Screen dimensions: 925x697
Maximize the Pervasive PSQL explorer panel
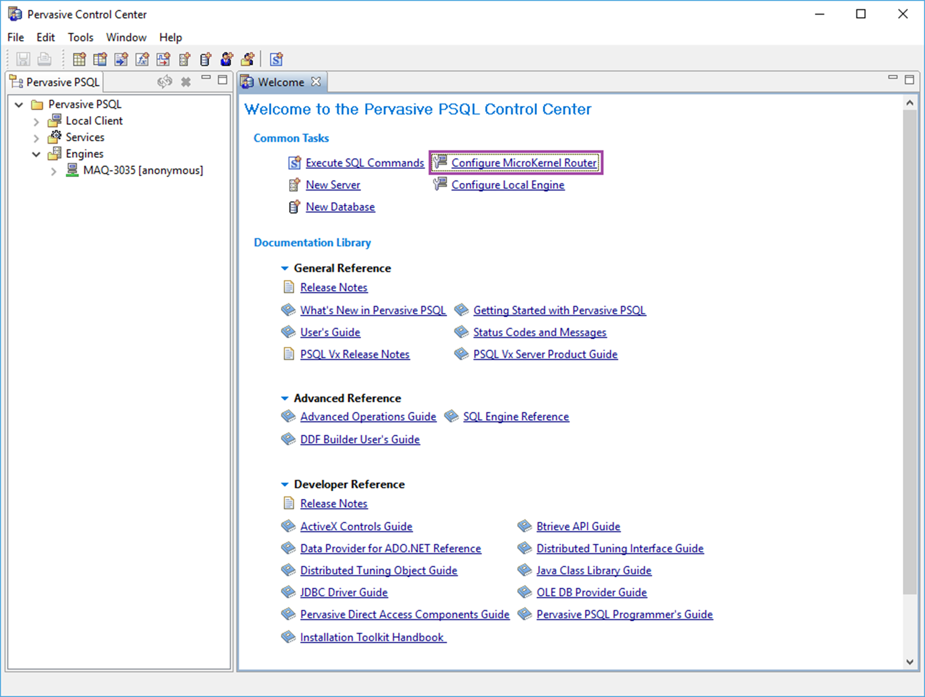[223, 80]
